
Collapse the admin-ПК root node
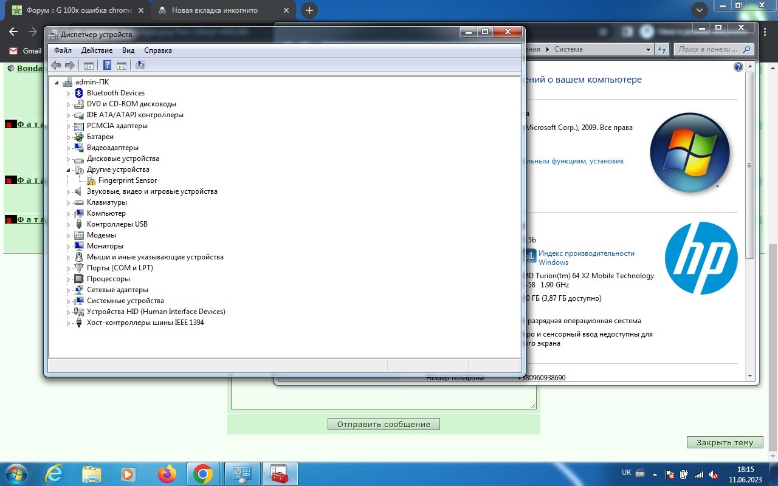click(x=57, y=83)
